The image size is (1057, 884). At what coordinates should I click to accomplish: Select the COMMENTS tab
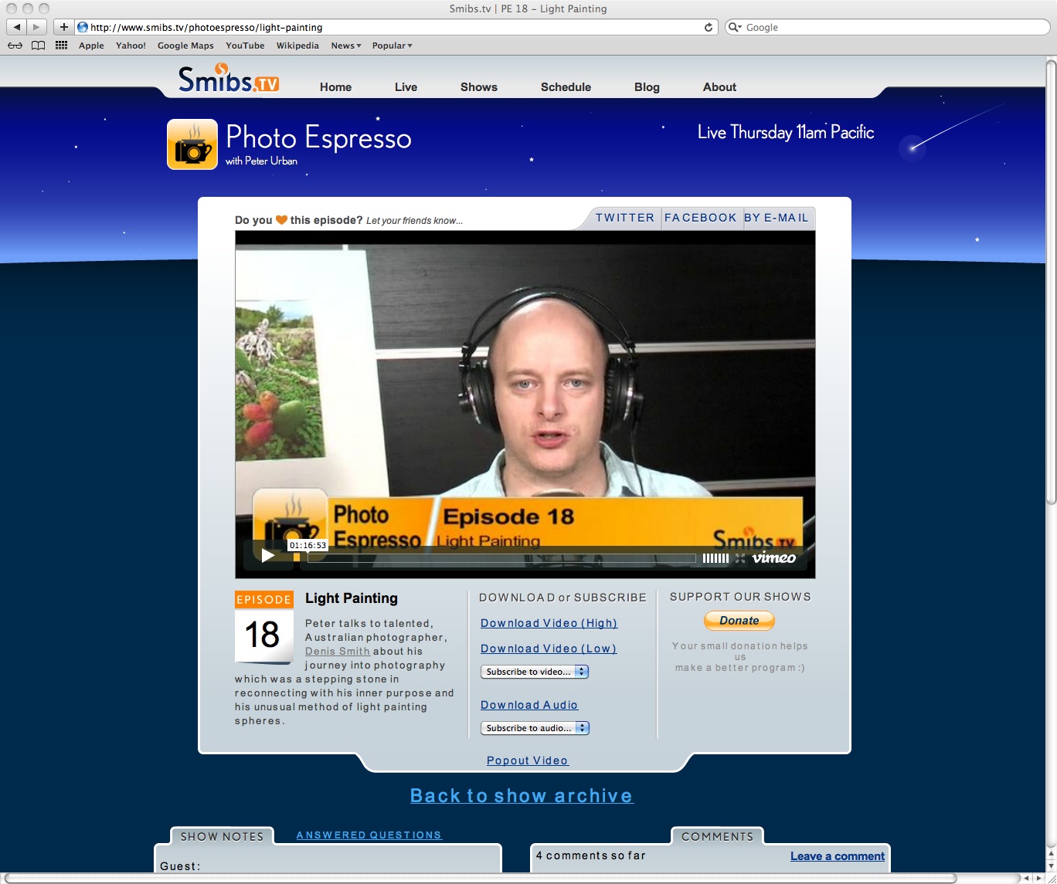tap(717, 836)
